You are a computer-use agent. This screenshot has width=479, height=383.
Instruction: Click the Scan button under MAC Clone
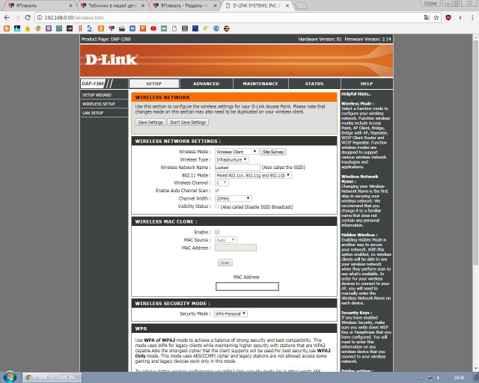pyautogui.click(x=225, y=263)
